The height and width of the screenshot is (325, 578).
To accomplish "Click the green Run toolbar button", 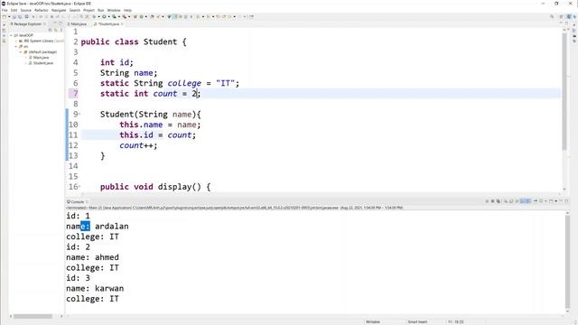I will pos(104,16).
